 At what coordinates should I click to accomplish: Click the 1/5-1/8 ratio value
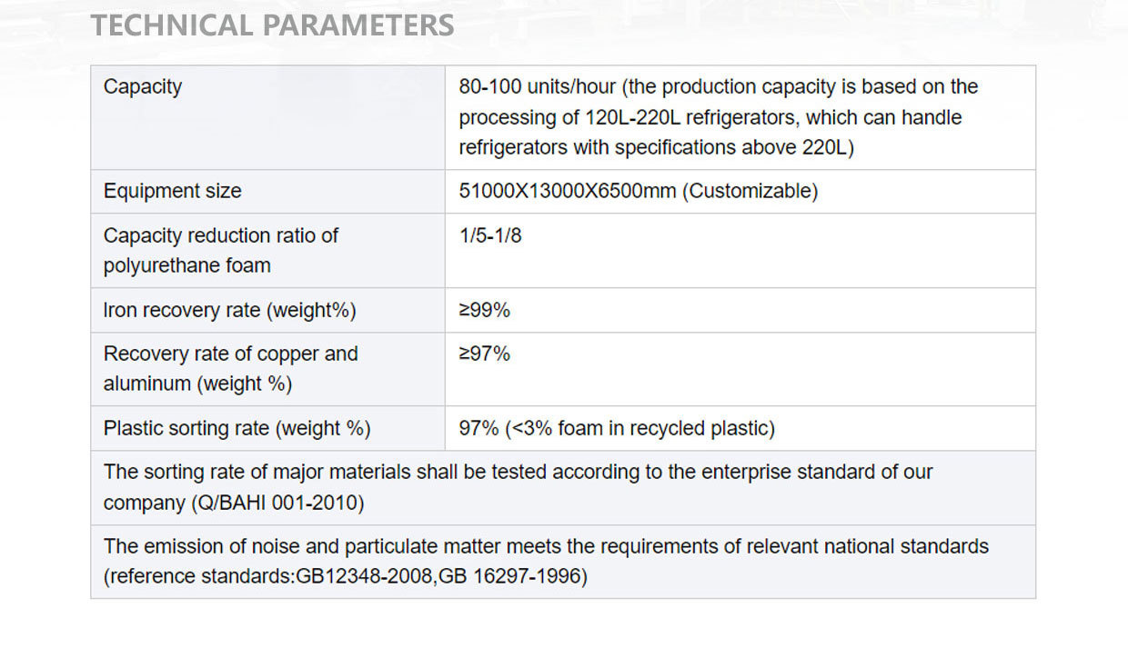point(490,236)
